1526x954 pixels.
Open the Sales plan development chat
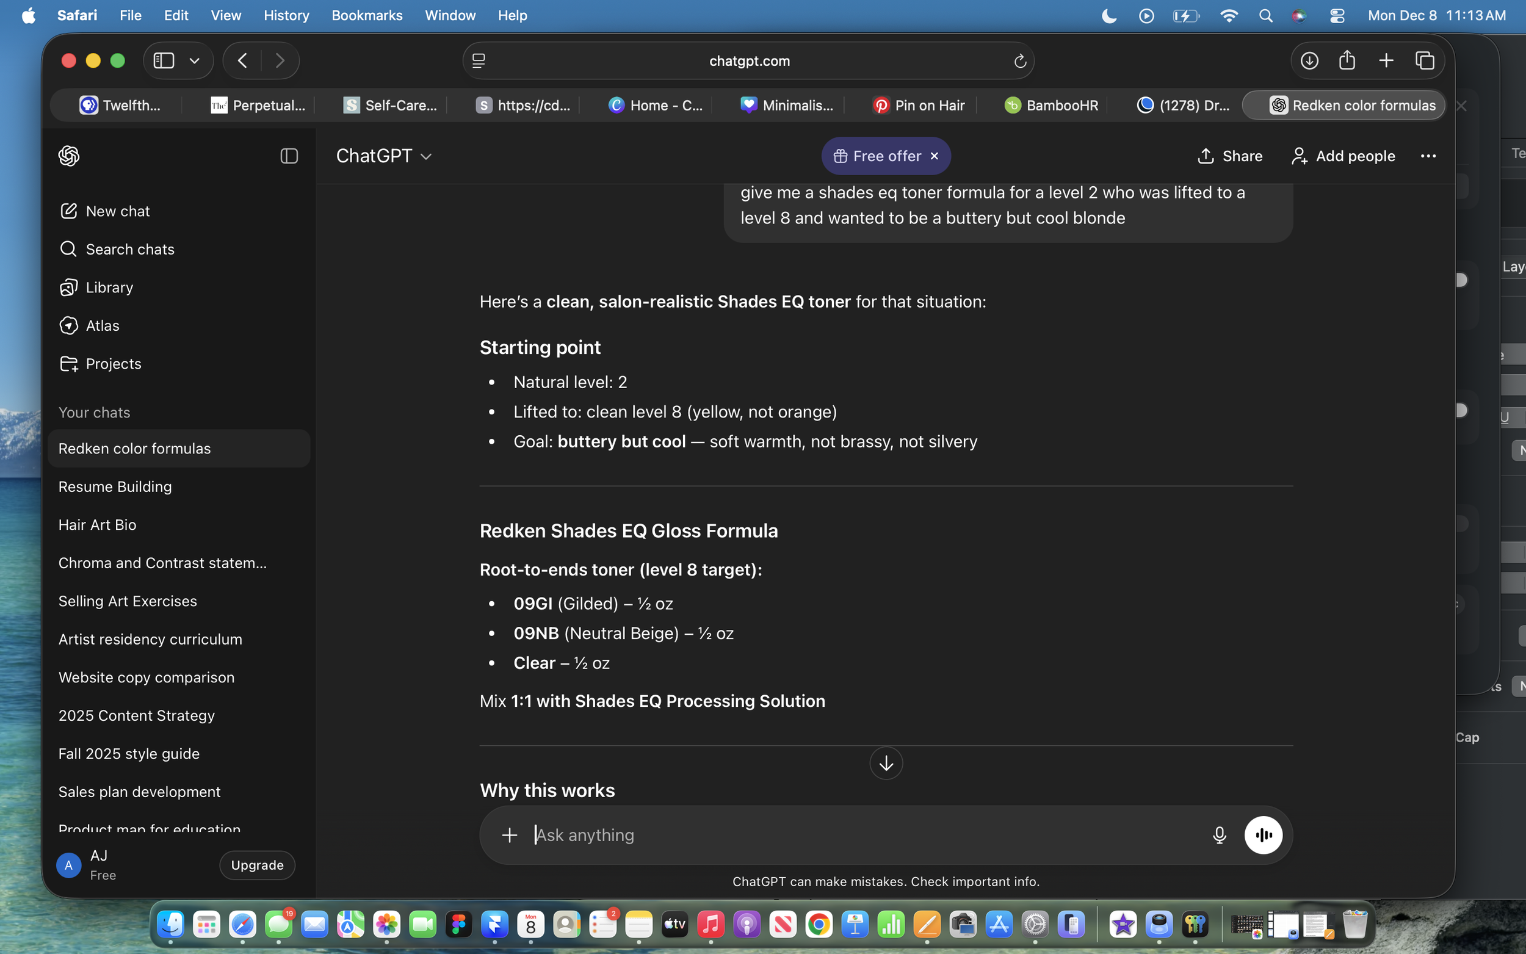[178, 792]
